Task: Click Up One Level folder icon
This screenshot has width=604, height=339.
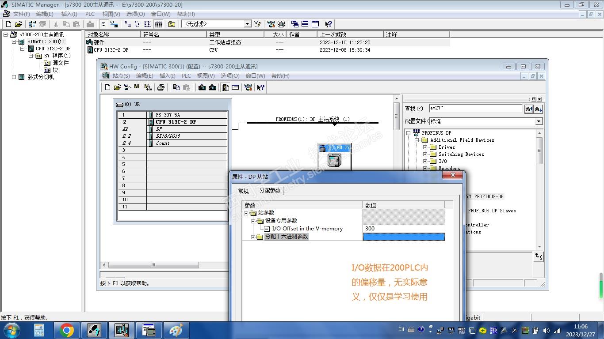Action: point(172,24)
